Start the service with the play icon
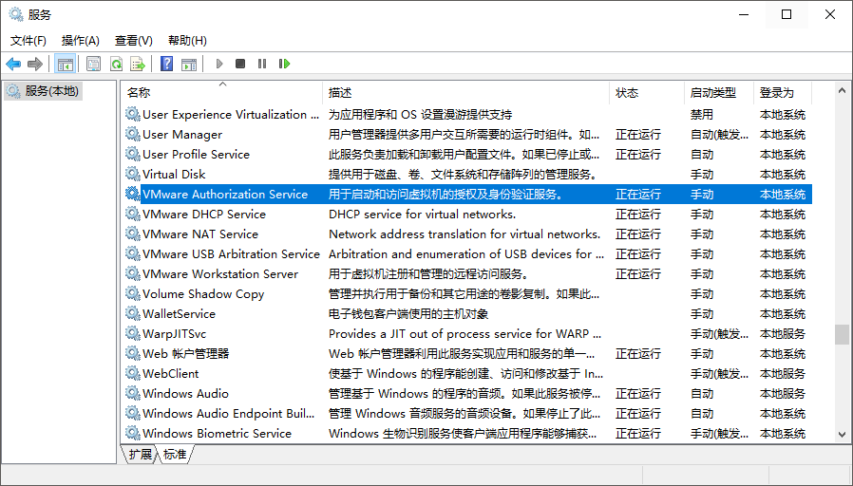 (x=219, y=65)
